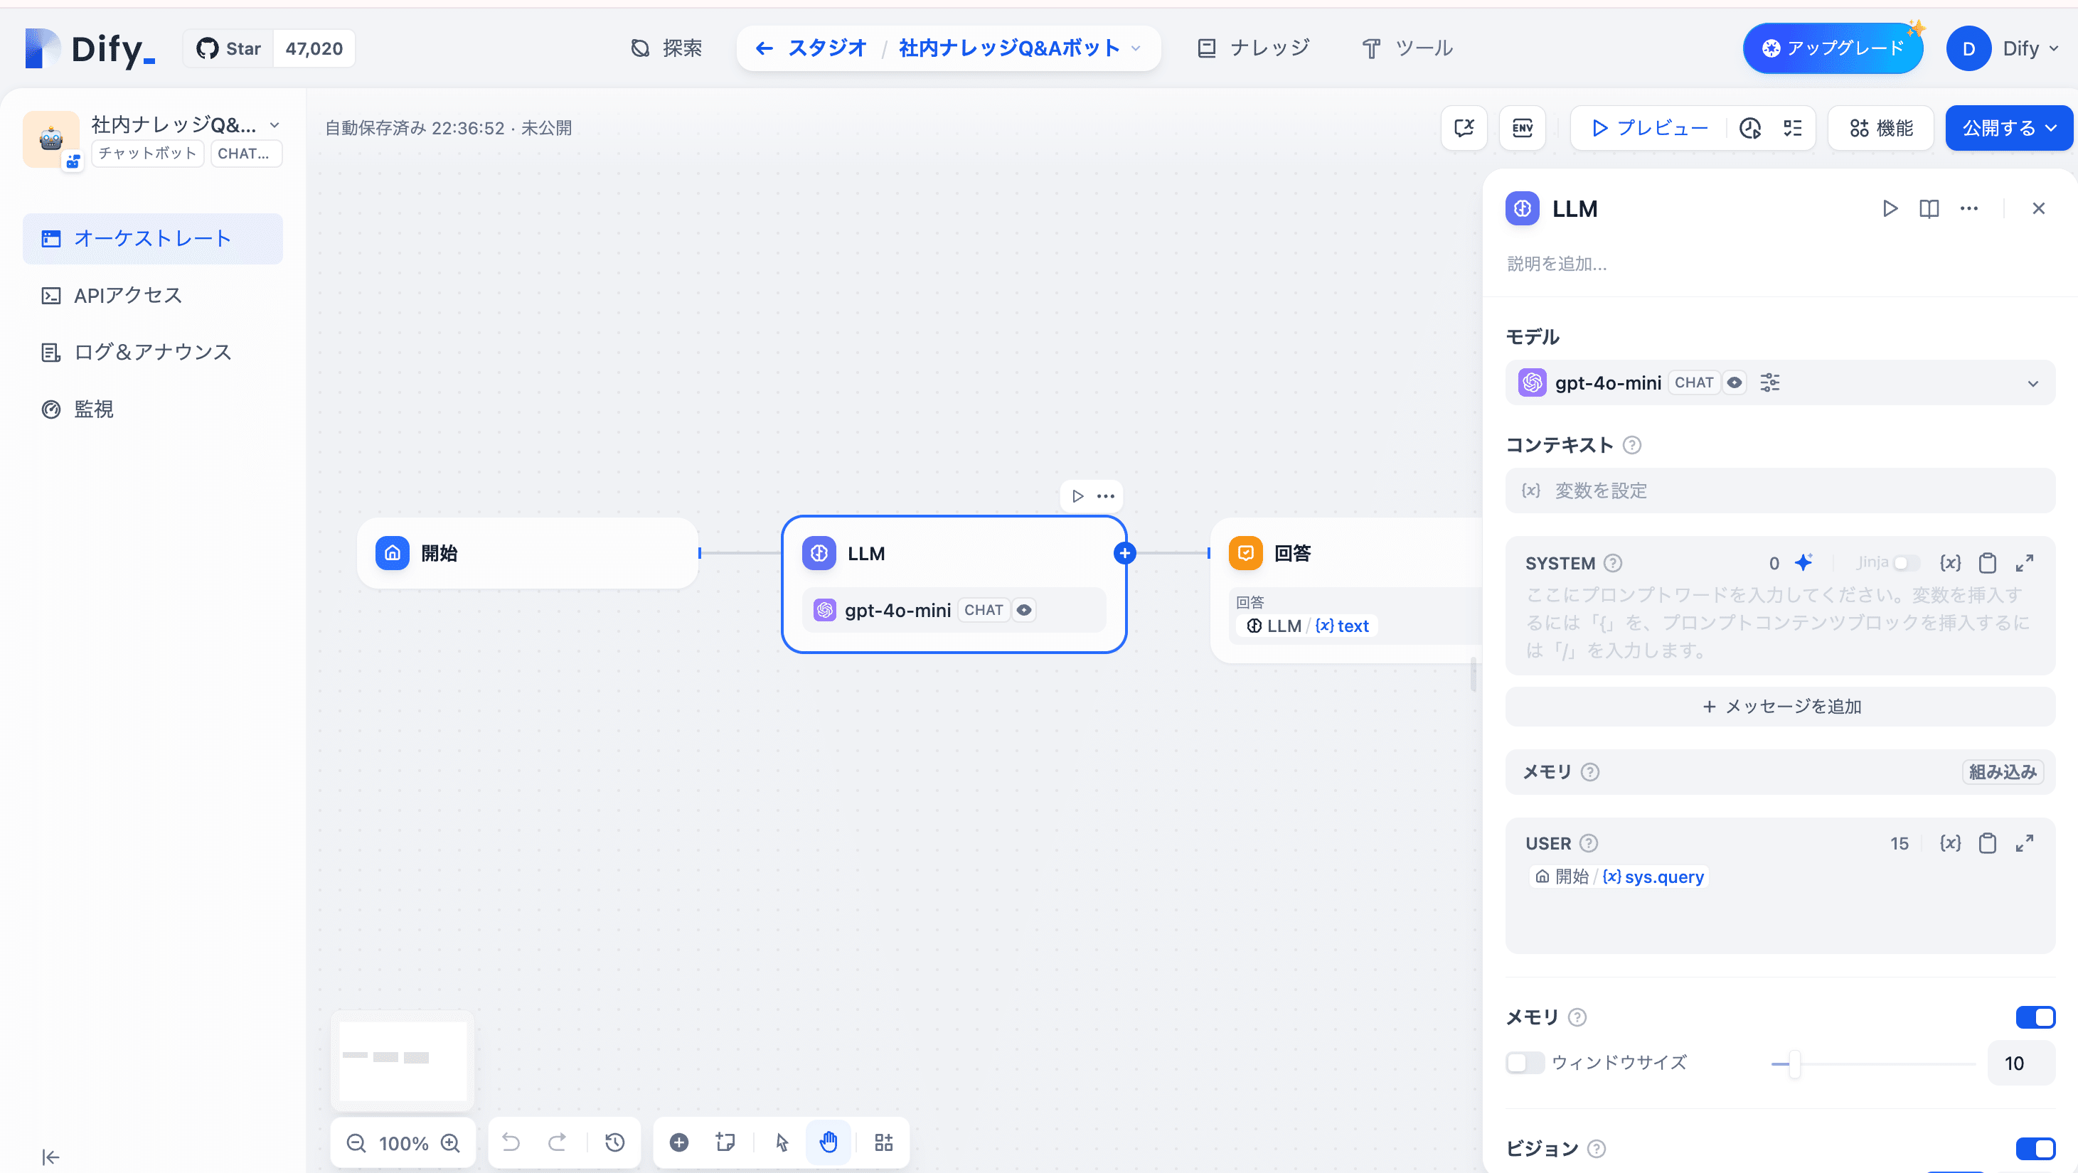
Task: Click the アップグレード button
Action: (x=1832, y=48)
